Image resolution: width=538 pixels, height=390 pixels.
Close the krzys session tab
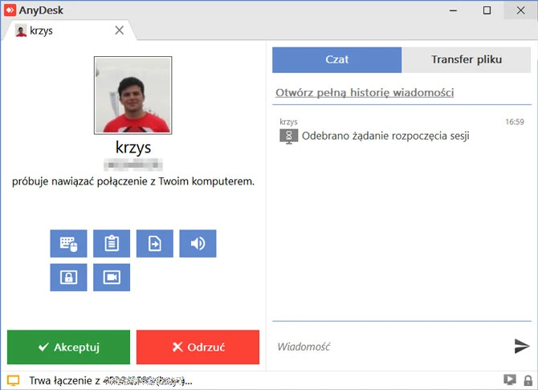120,30
